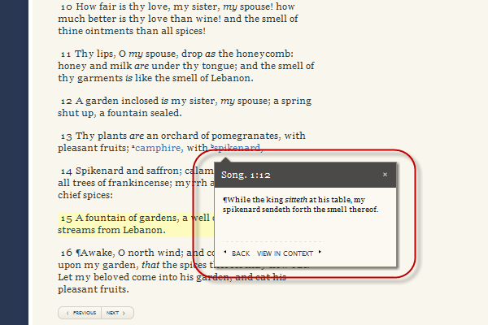Select verse number 13
The height and width of the screenshot is (325, 488).
click(65, 136)
